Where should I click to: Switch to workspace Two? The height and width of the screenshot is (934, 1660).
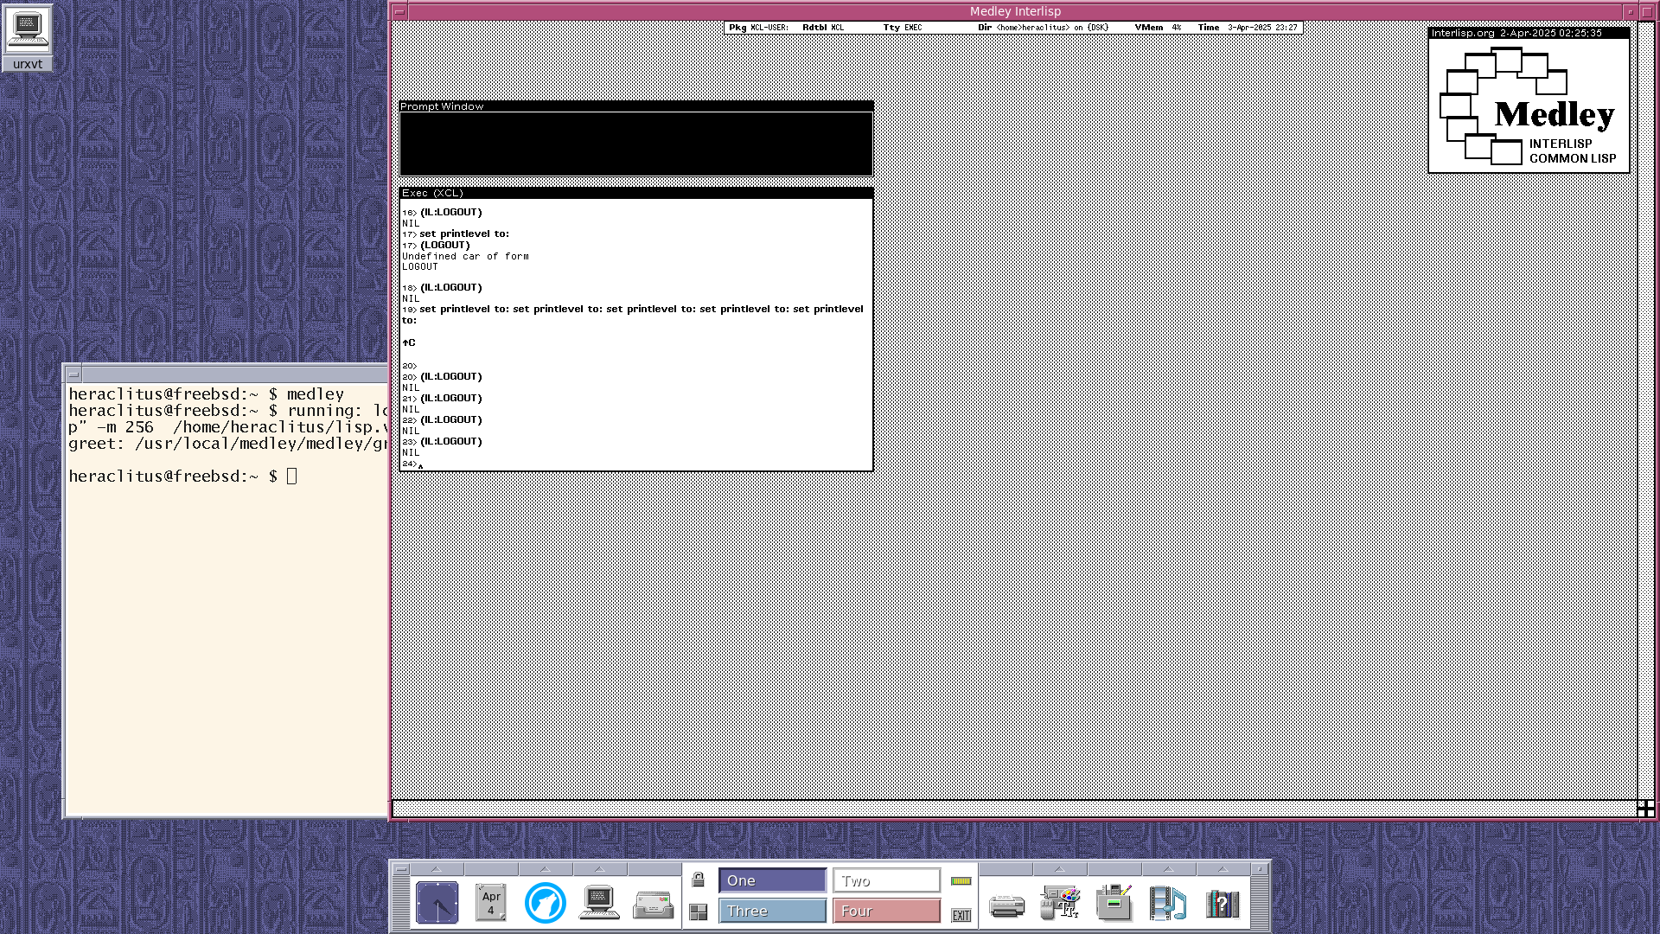tap(885, 880)
